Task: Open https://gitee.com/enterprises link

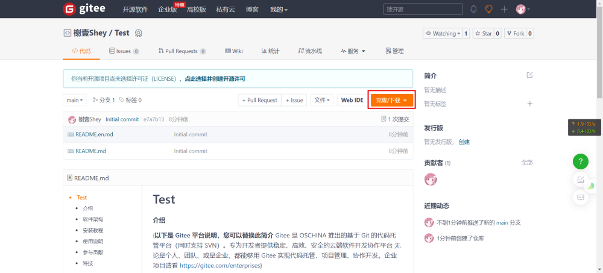Action: coord(220,265)
